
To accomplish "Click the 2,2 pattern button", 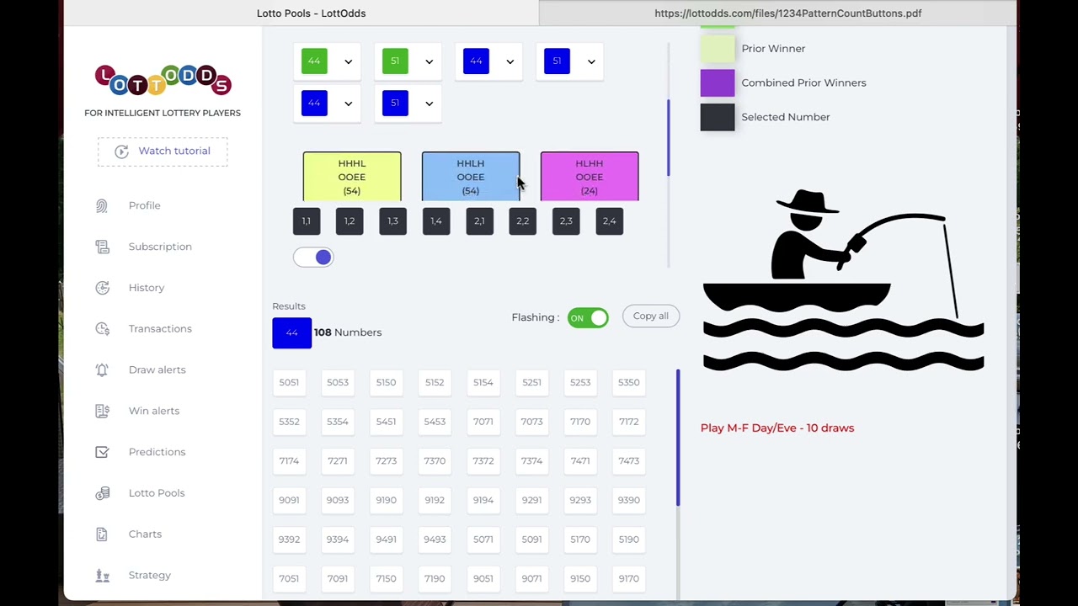I will coord(523,221).
